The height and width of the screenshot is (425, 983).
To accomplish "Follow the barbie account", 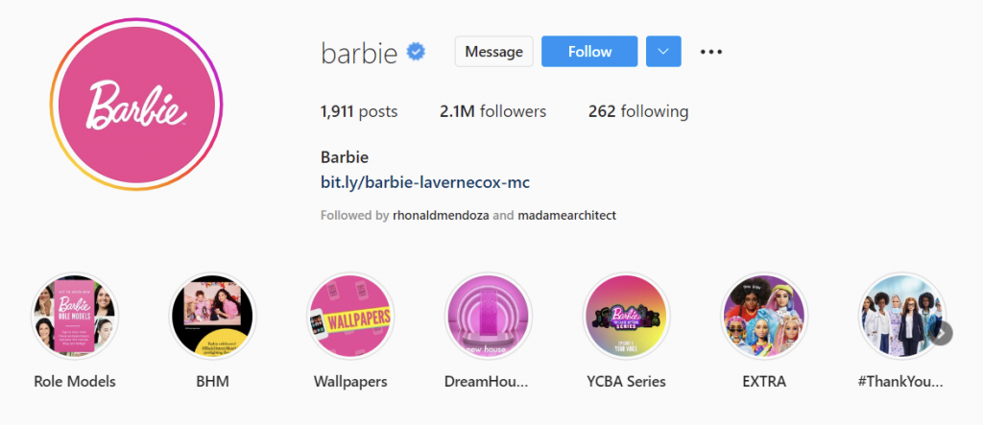I will tap(589, 52).
